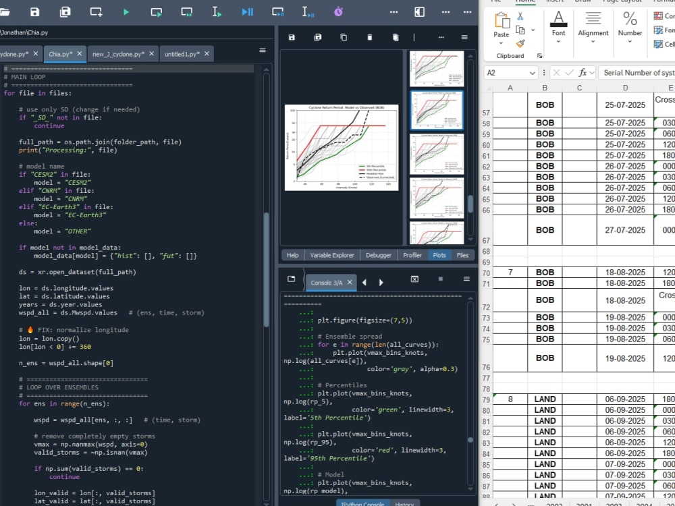Open the Help pane tab
Screen dimensions: 675x506
click(x=292, y=255)
